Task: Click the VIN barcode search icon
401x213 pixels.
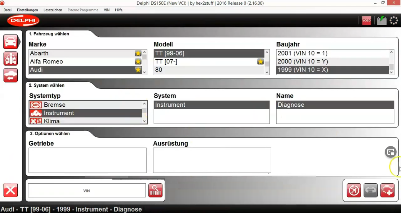Action: pos(155,190)
